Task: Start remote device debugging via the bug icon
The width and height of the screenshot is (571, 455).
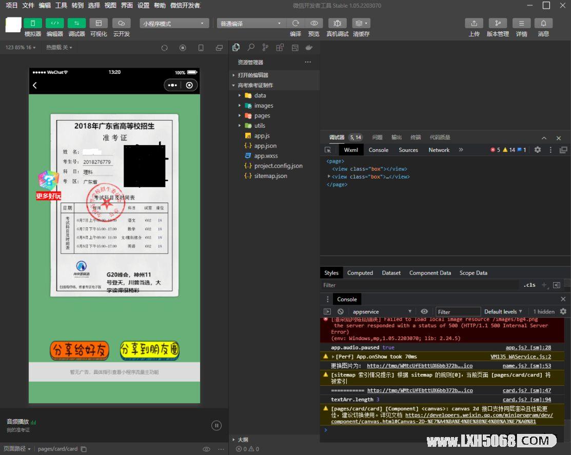Action: coord(338,23)
